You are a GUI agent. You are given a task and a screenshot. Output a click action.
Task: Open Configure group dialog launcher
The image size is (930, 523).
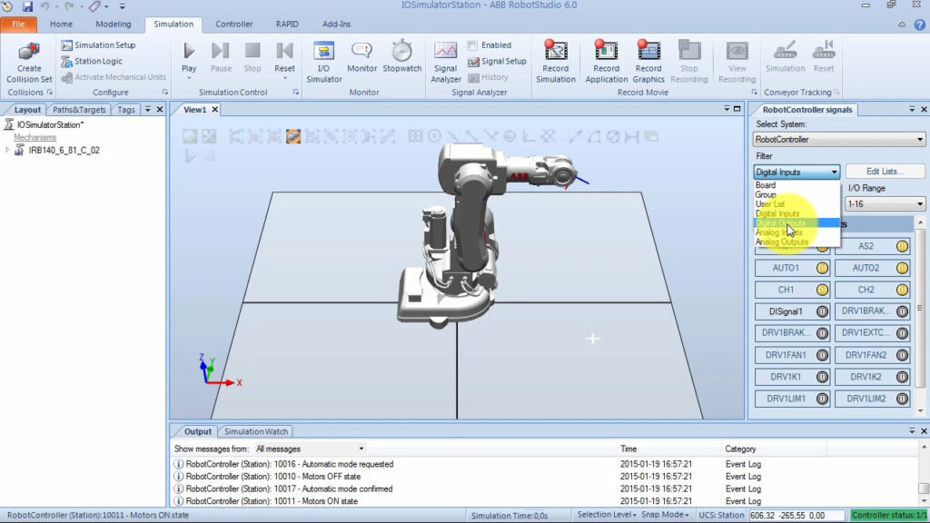tap(165, 93)
